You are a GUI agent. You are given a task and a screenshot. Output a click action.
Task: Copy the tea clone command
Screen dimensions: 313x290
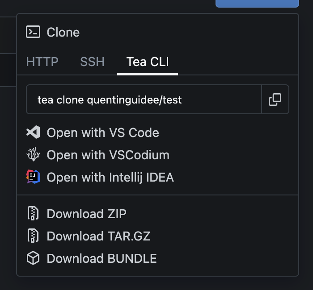click(x=275, y=99)
